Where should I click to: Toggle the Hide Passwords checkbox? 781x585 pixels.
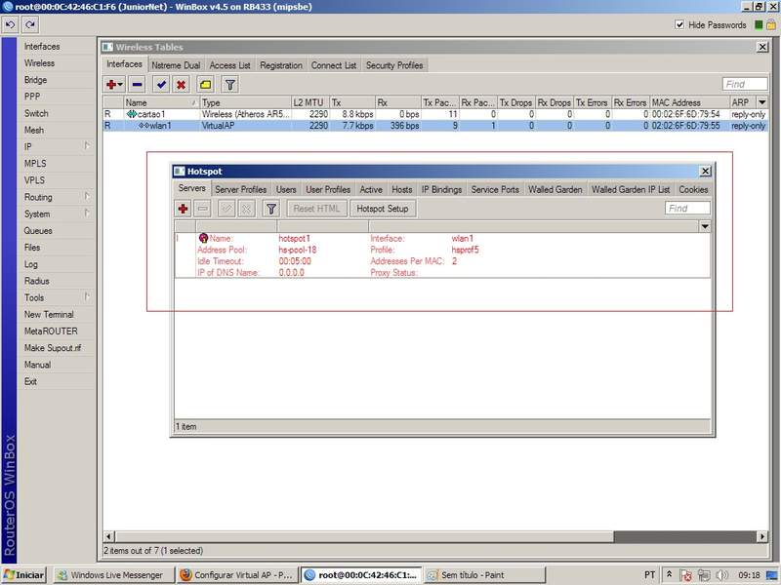coord(678,25)
